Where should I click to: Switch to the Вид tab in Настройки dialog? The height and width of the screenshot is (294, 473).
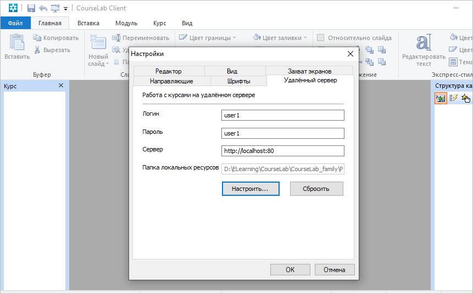tap(232, 71)
